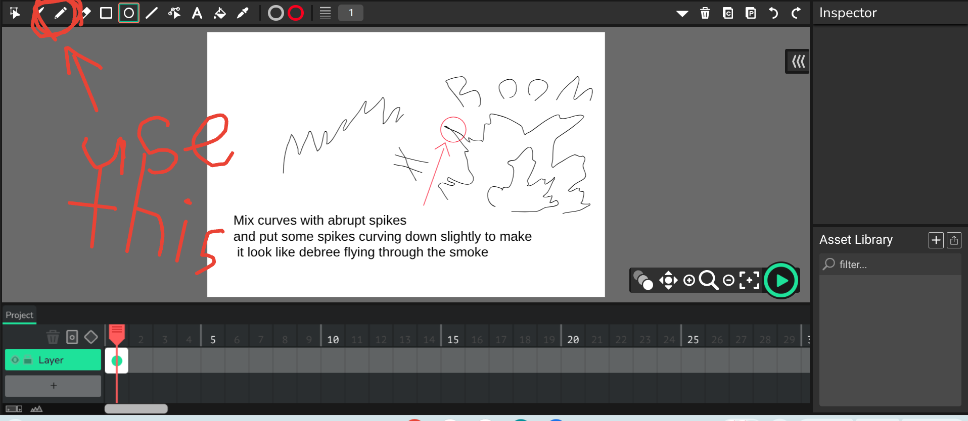Viewport: 968px width, 421px height.
Task: Add a new layer with plus button
Action: (x=53, y=386)
